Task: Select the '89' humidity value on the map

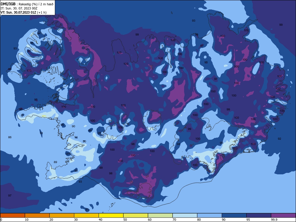Action: [55, 162]
